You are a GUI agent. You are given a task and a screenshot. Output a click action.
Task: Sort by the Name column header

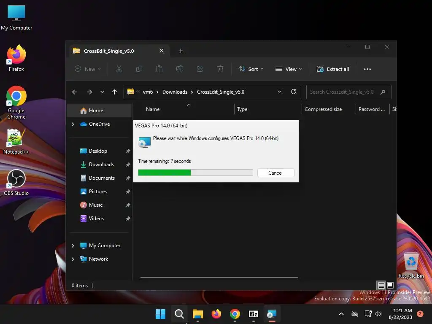[x=153, y=109]
